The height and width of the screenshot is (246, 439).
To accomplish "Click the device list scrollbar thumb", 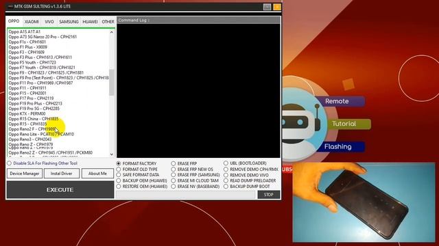I will point(112,82).
